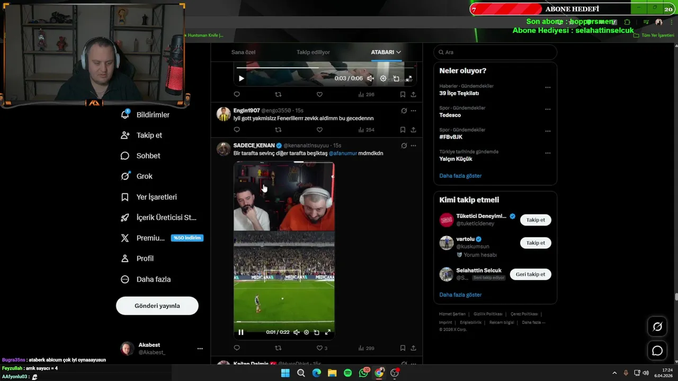The height and width of the screenshot is (381, 678).
Task: Unmute the top video
Action: point(370,78)
